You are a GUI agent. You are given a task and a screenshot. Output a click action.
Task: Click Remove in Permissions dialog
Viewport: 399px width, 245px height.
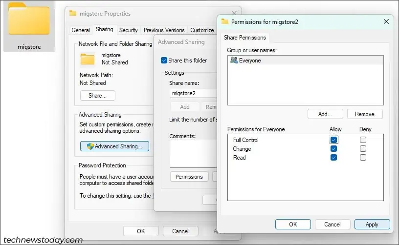pos(365,114)
